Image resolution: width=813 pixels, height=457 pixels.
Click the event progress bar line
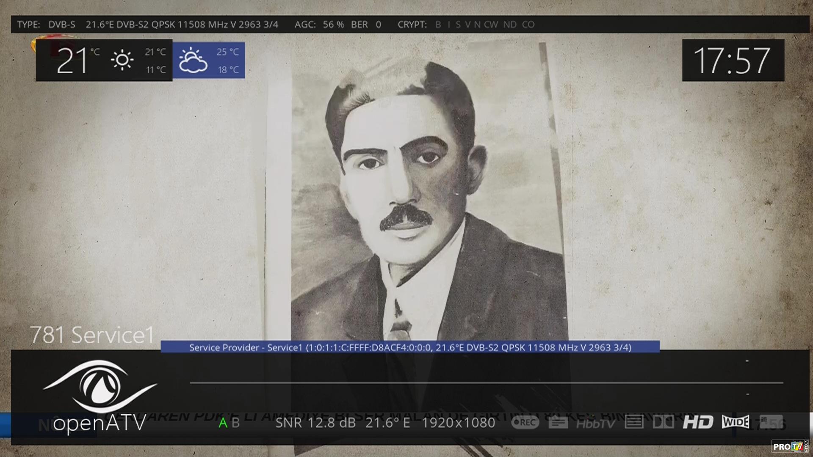(x=486, y=383)
